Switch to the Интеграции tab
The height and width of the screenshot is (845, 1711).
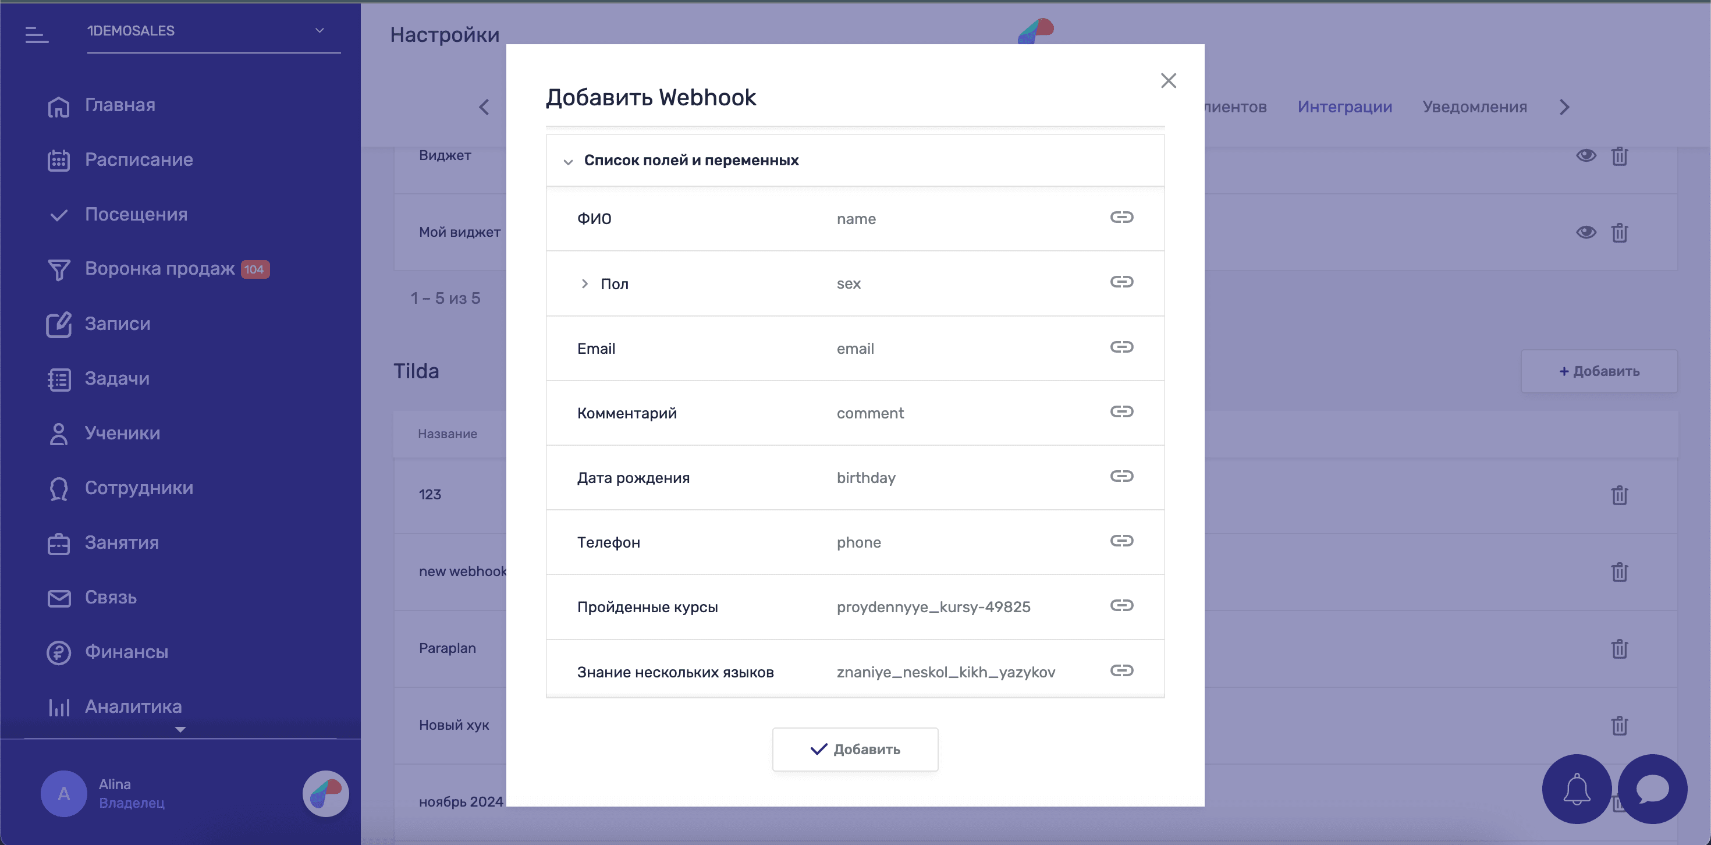1344,107
